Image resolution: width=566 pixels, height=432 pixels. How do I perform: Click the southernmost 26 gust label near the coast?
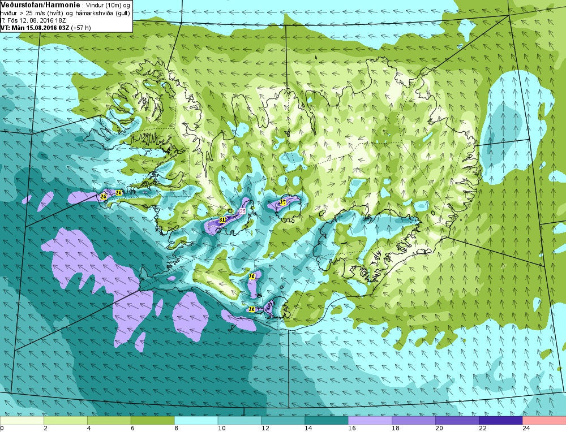coord(252,309)
